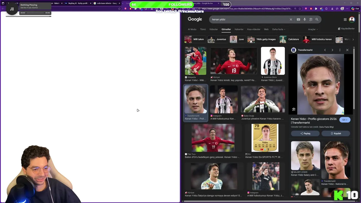Image resolution: width=361 pixels, height=203 pixels.
Task: Switch to the 'Haberler' news tab
Action: point(239,29)
